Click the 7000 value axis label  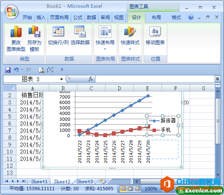click(x=65, y=97)
